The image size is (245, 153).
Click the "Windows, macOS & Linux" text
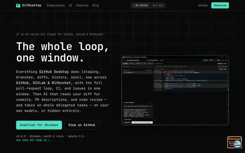pos(47,136)
